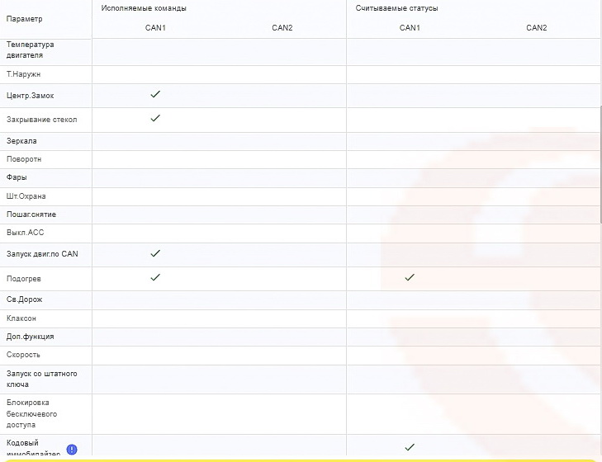Viewport: 602px width, 462px height.
Task: Select the Блокировка бесключевого доступа label
Action: (x=31, y=413)
